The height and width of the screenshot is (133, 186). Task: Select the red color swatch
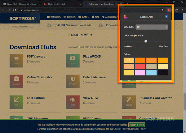tap(140, 66)
